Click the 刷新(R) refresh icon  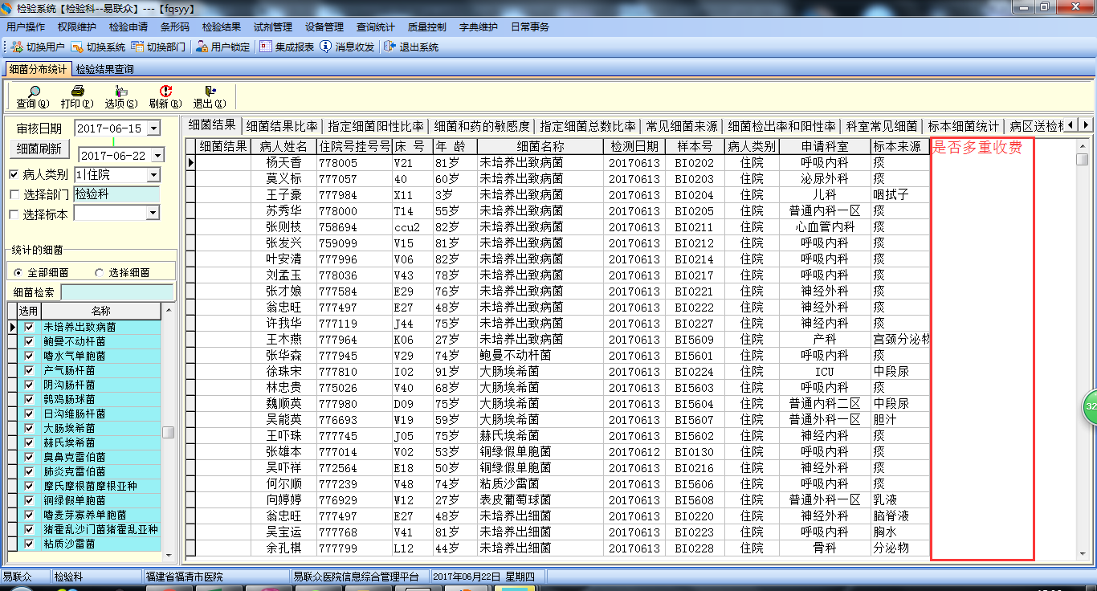click(x=165, y=92)
